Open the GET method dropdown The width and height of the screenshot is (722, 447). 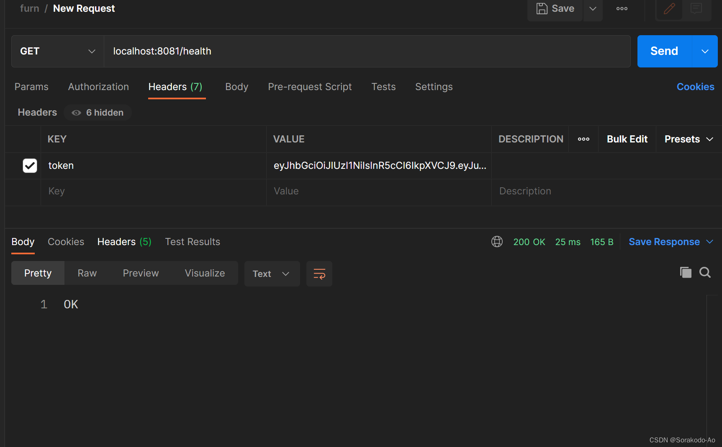click(57, 51)
